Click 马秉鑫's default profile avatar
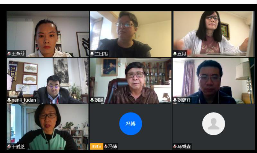The image size is (257, 153). coord(213,124)
